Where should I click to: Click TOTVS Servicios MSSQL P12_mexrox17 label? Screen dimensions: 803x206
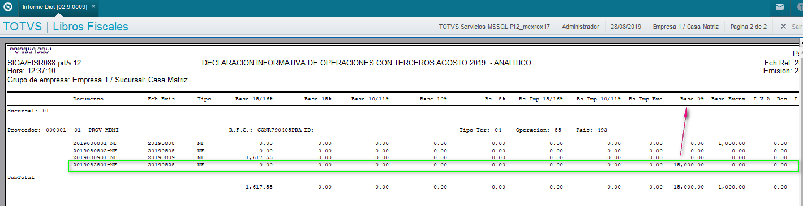pos(494,27)
